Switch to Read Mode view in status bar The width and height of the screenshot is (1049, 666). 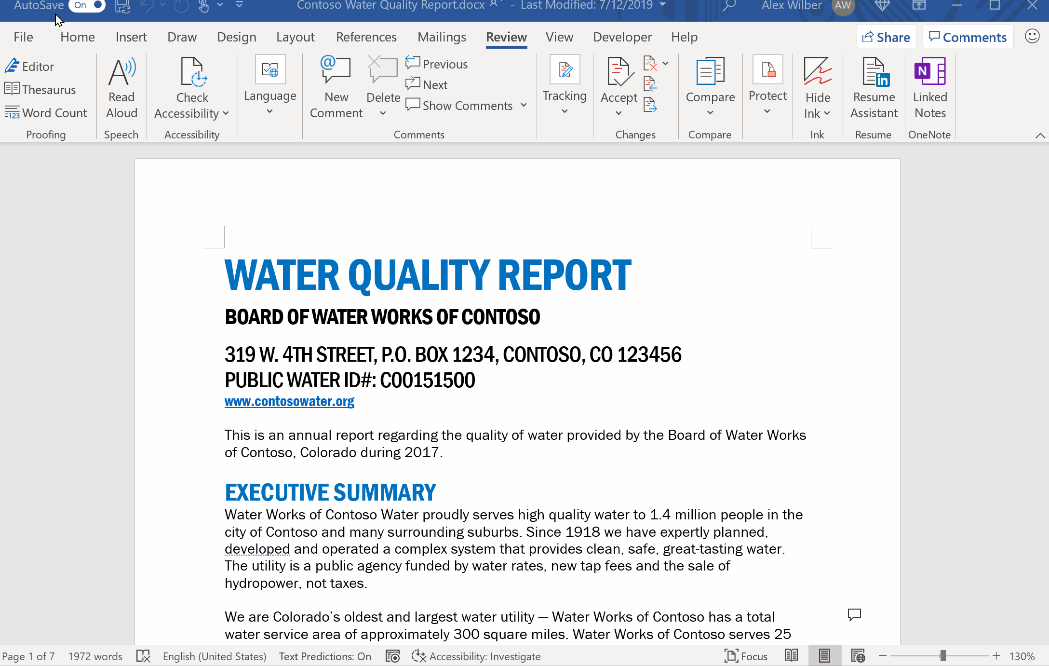[x=791, y=656]
